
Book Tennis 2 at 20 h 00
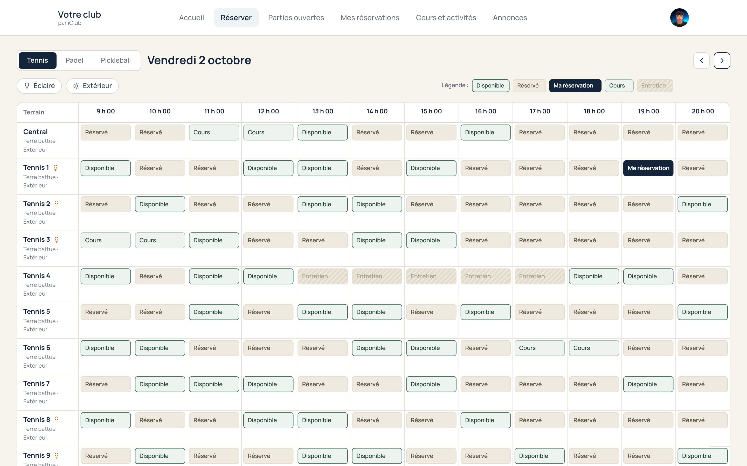coord(703,204)
